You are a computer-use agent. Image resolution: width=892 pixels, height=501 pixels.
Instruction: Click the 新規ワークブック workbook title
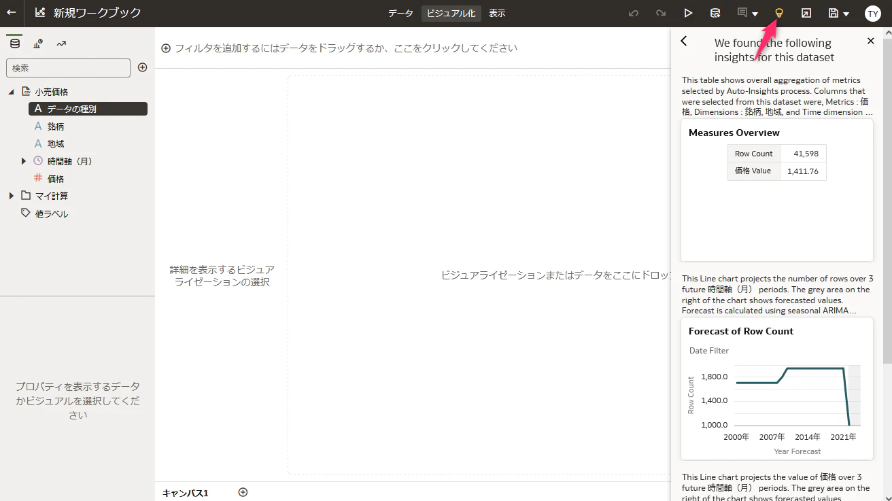[x=97, y=13]
